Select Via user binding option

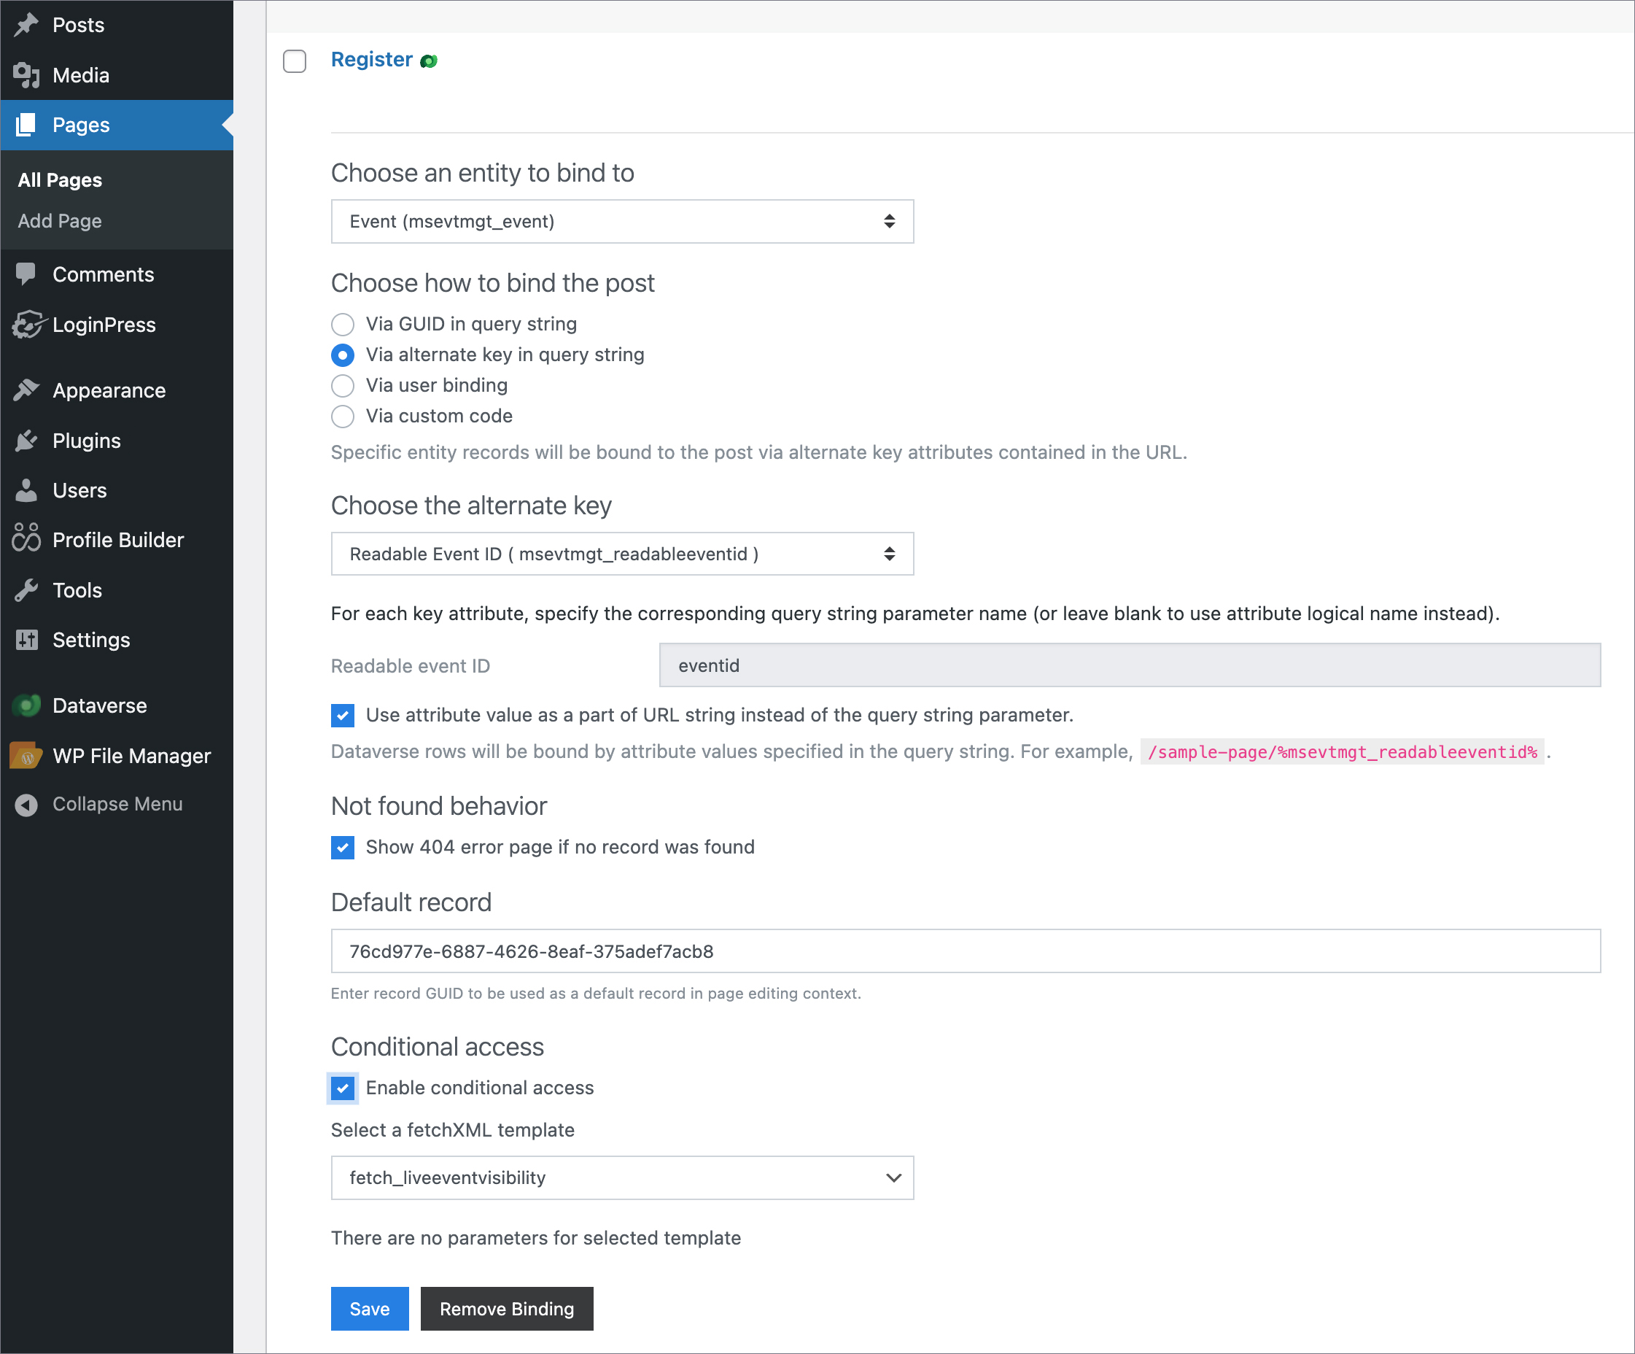coord(343,386)
